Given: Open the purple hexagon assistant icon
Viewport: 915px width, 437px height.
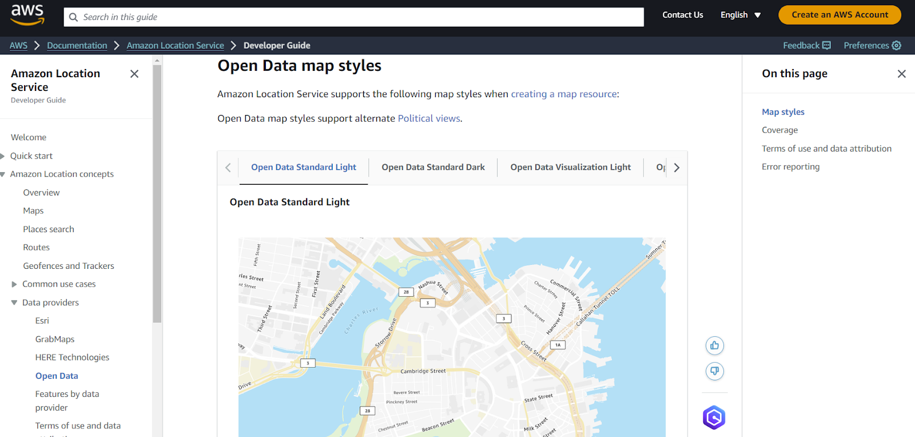Looking at the screenshot, I should pos(714,418).
